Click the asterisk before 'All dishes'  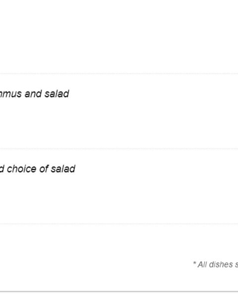pyautogui.click(x=194, y=263)
